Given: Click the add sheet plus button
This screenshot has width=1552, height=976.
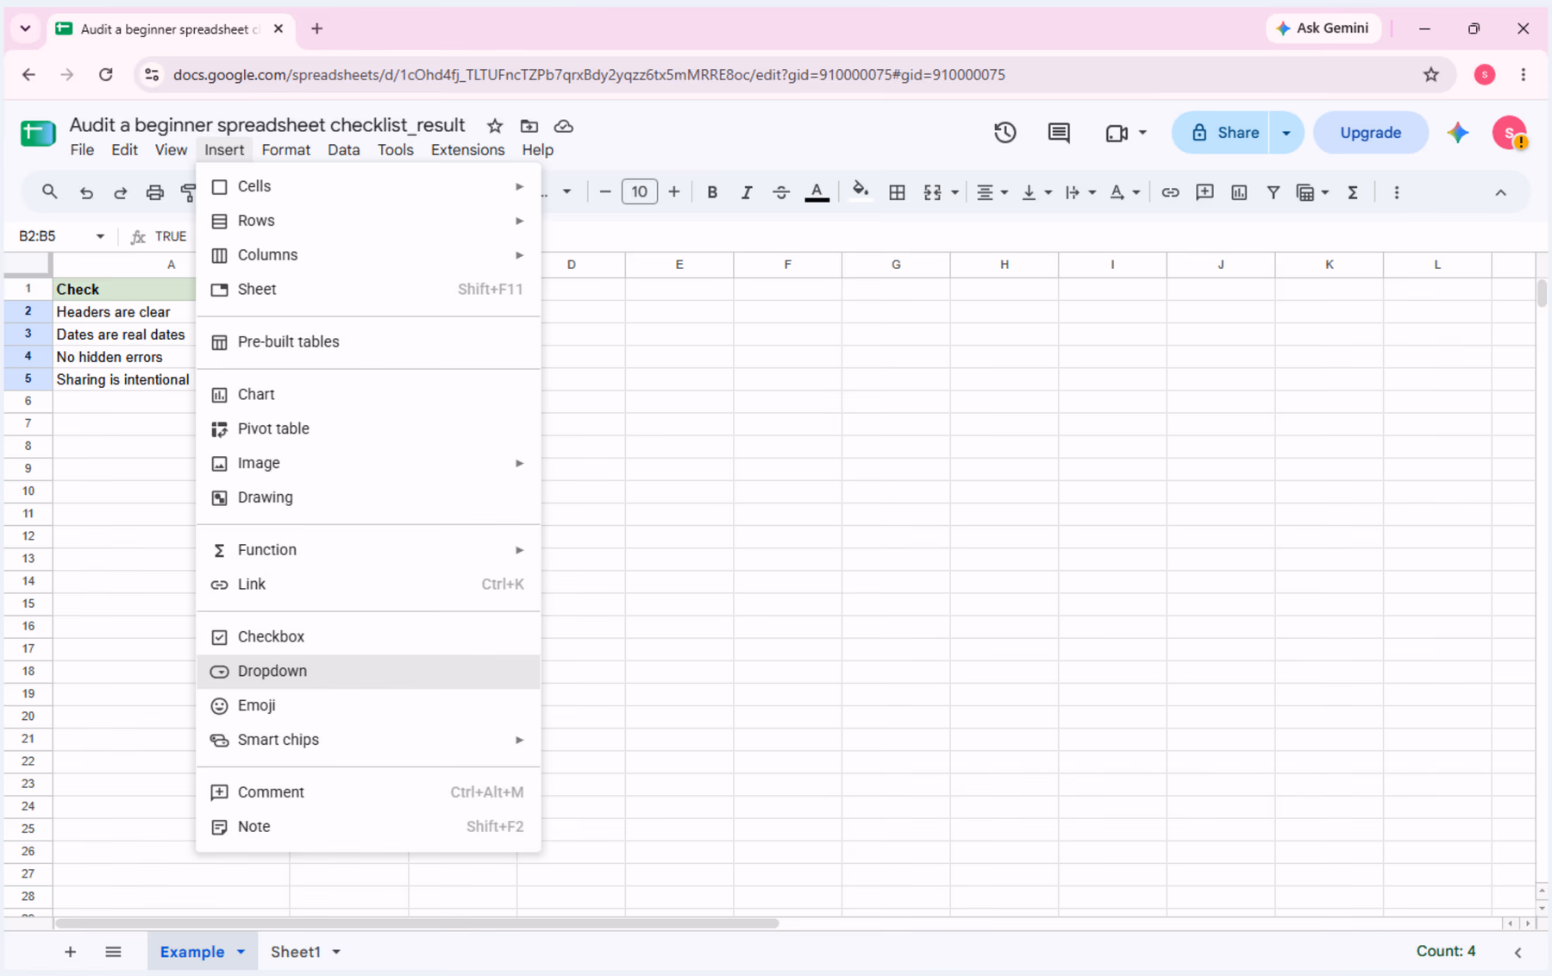Looking at the screenshot, I should [x=71, y=952].
